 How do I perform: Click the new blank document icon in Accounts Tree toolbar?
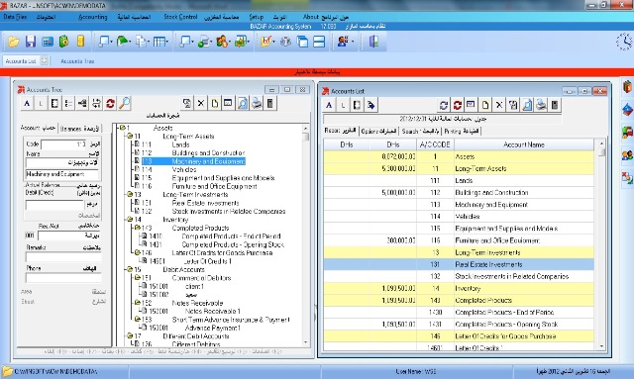(215, 104)
